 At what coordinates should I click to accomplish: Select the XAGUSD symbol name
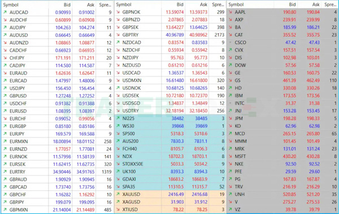point(131,202)
